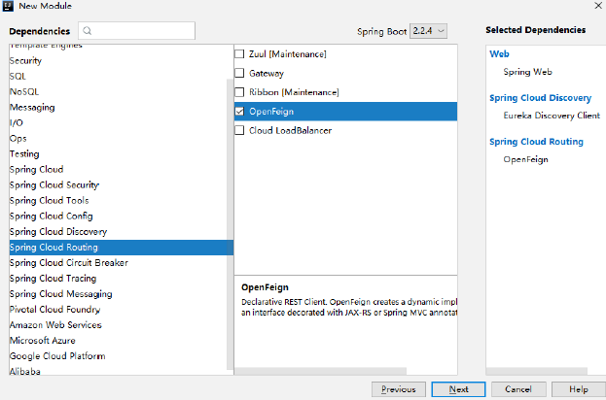Go back with the Previous button
The width and height of the screenshot is (606, 400).
tap(399, 388)
